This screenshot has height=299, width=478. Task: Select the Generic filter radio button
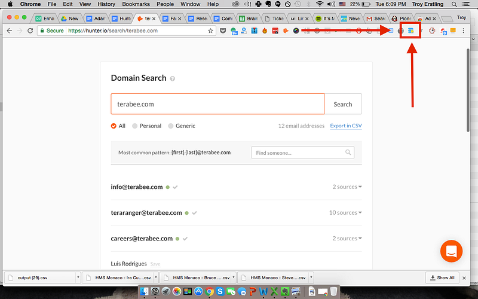[x=171, y=126]
